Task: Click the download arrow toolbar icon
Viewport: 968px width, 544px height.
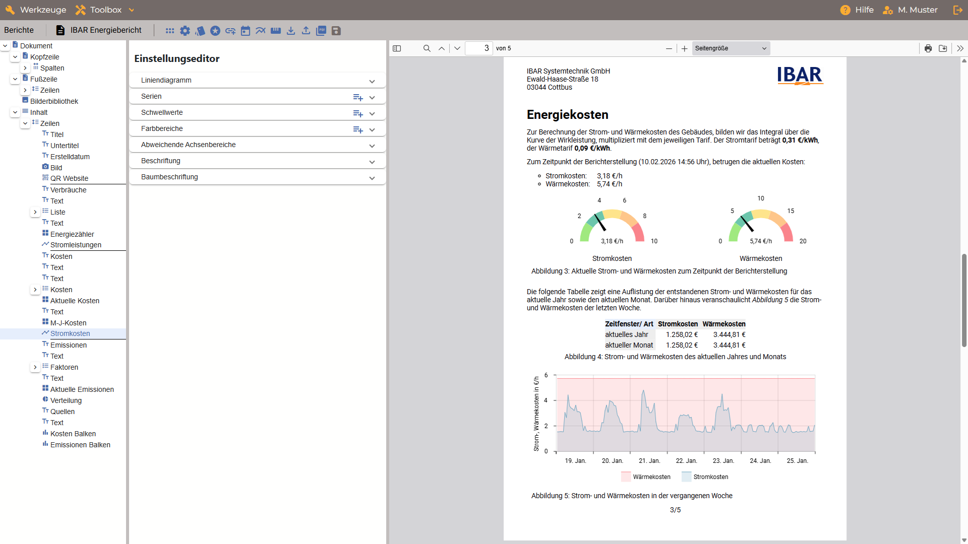Action: click(291, 31)
